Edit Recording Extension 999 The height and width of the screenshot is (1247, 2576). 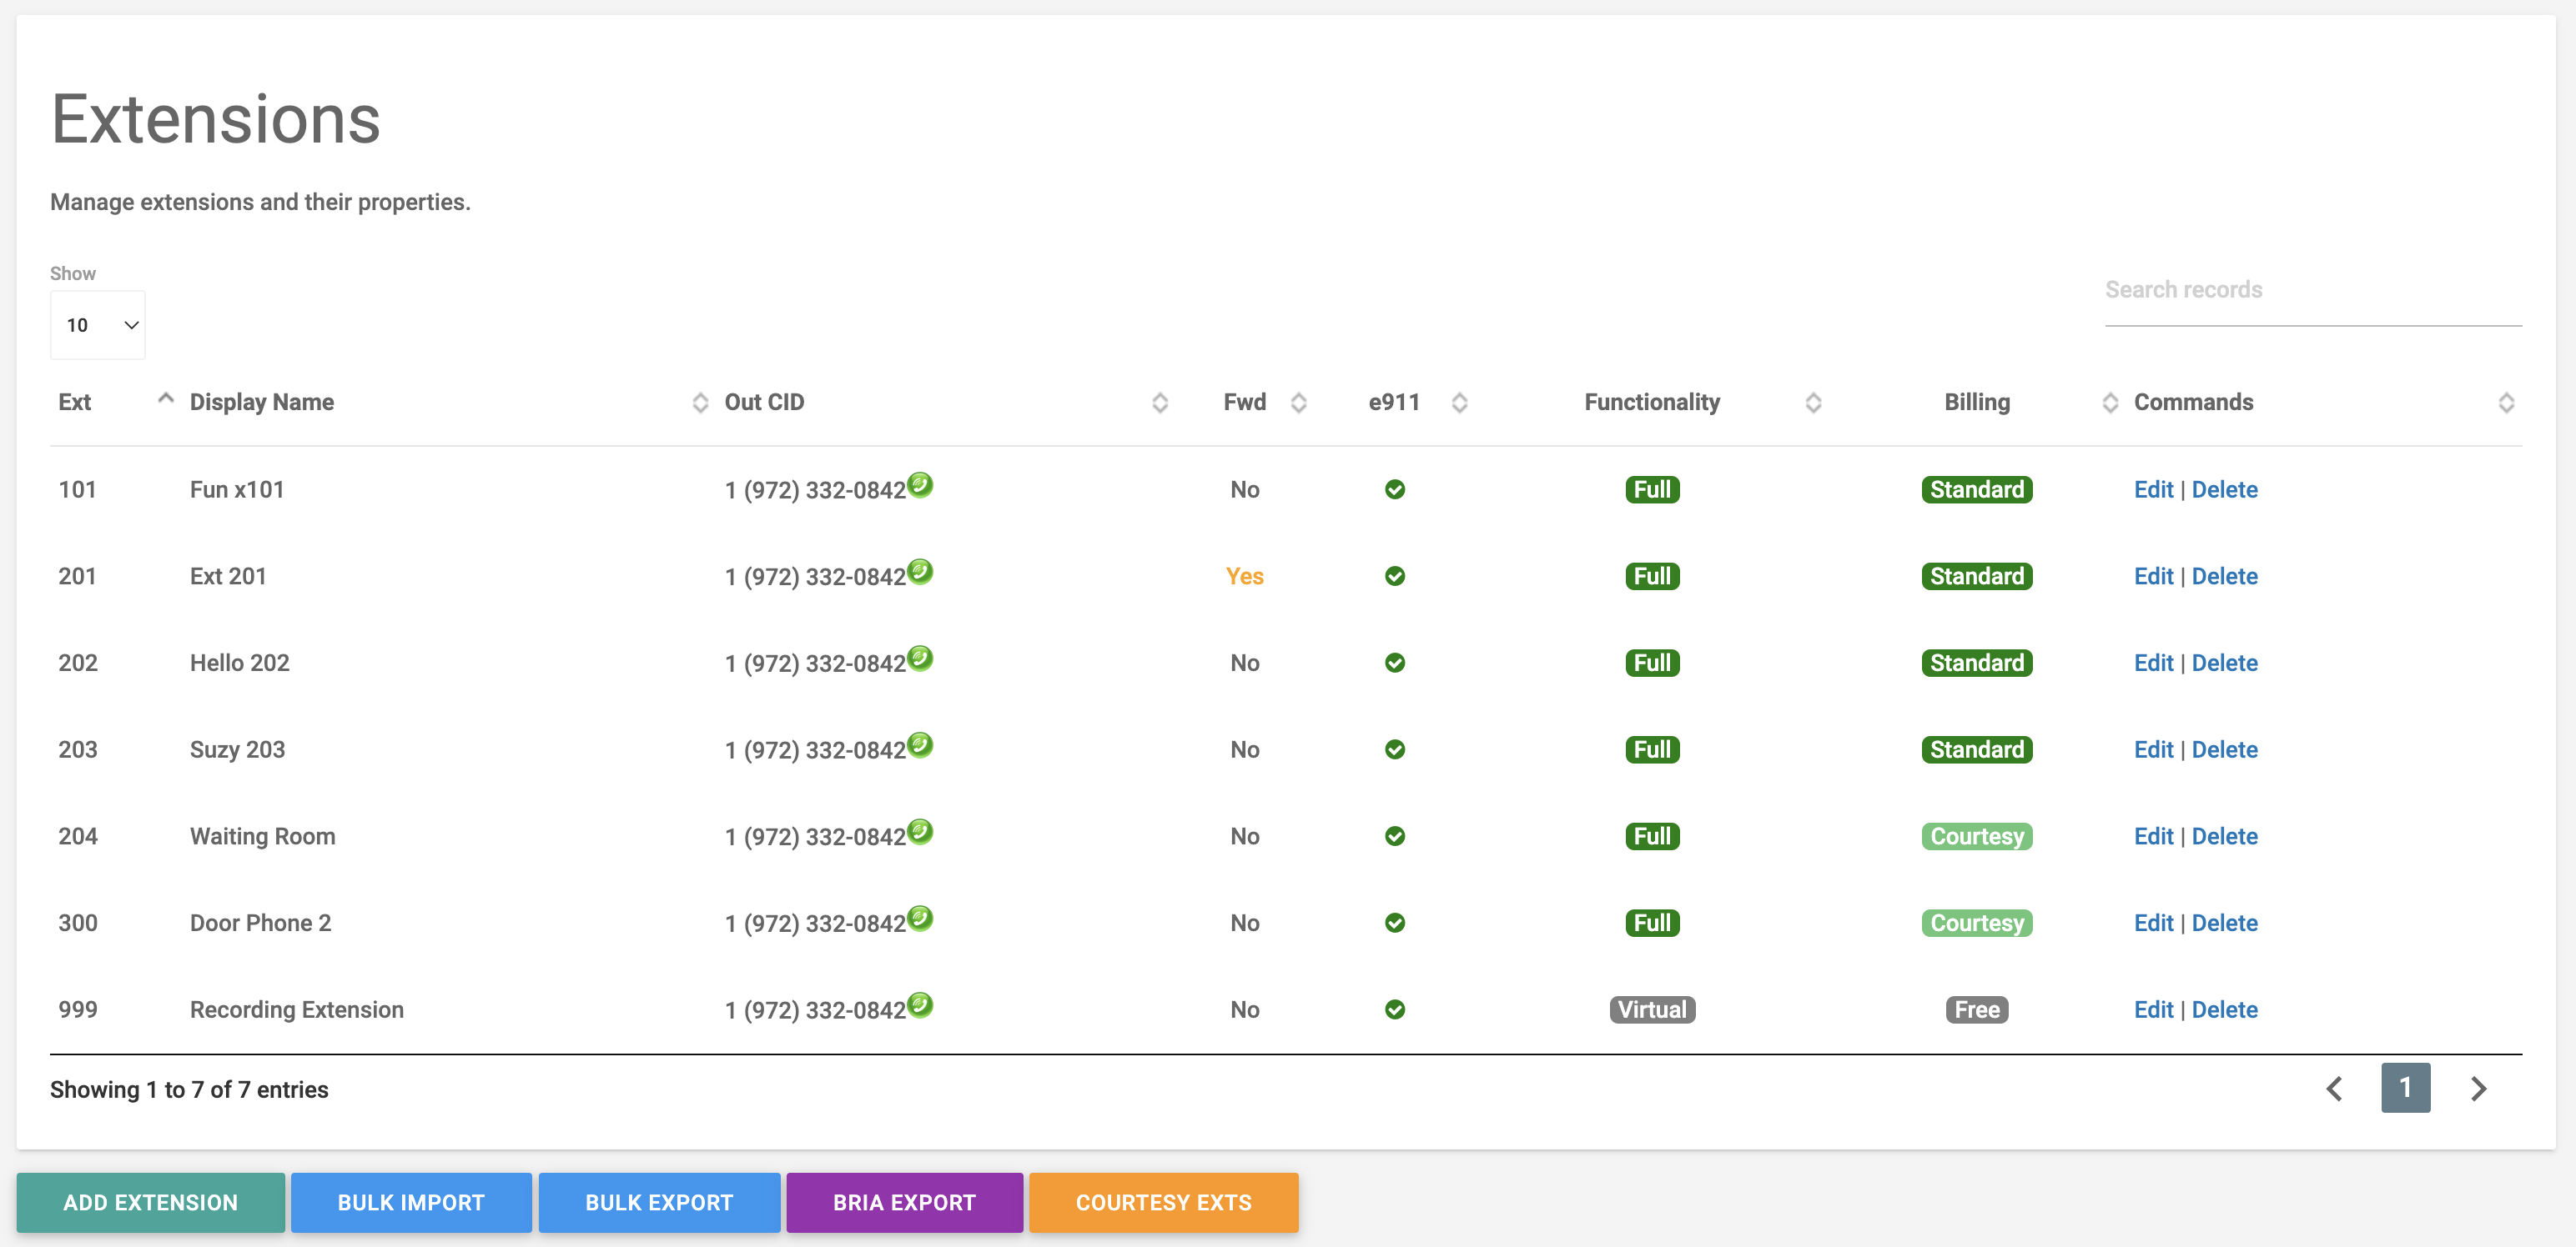[x=2153, y=1010]
